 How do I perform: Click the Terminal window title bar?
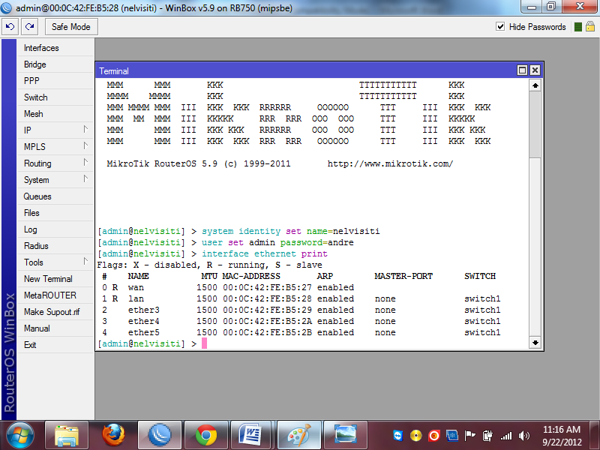click(306, 70)
